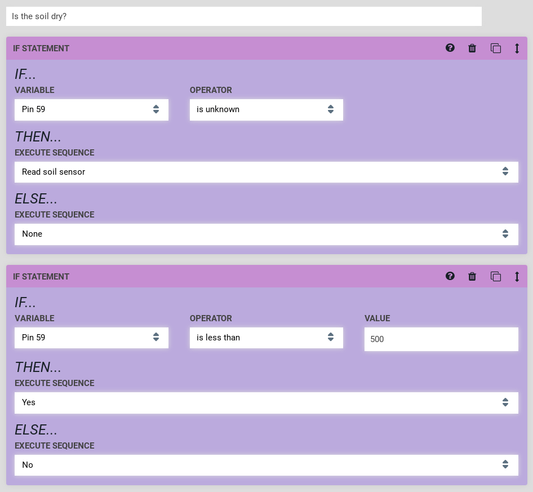Click move handle of first IF statement
Viewport: 533px width, 492px height.
click(517, 48)
